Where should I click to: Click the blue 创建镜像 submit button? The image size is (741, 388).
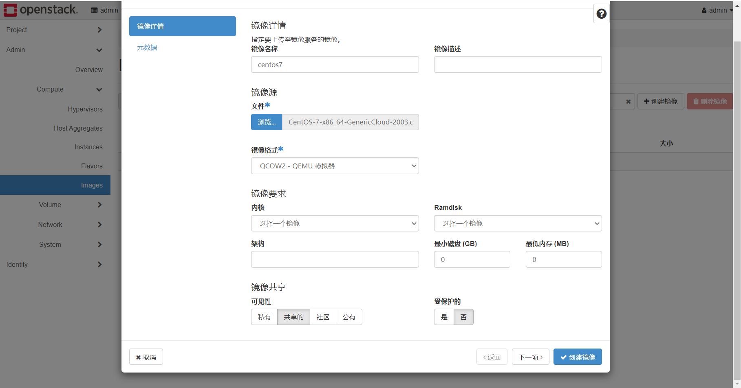point(578,357)
